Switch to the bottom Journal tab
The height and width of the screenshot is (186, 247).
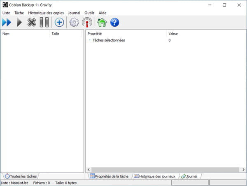tap(189, 176)
